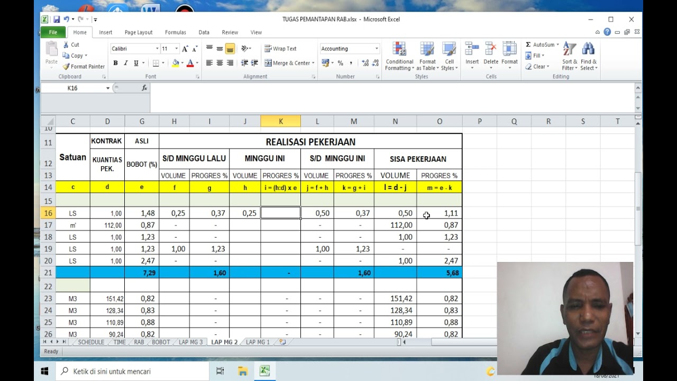Toggle Bold formatting

point(115,63)
